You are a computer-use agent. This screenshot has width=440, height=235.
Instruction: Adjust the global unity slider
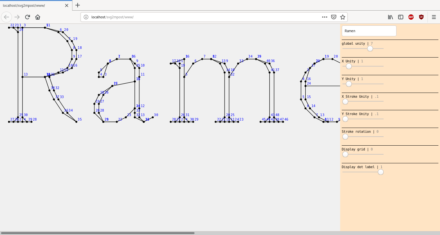click(x=370, y=49)
